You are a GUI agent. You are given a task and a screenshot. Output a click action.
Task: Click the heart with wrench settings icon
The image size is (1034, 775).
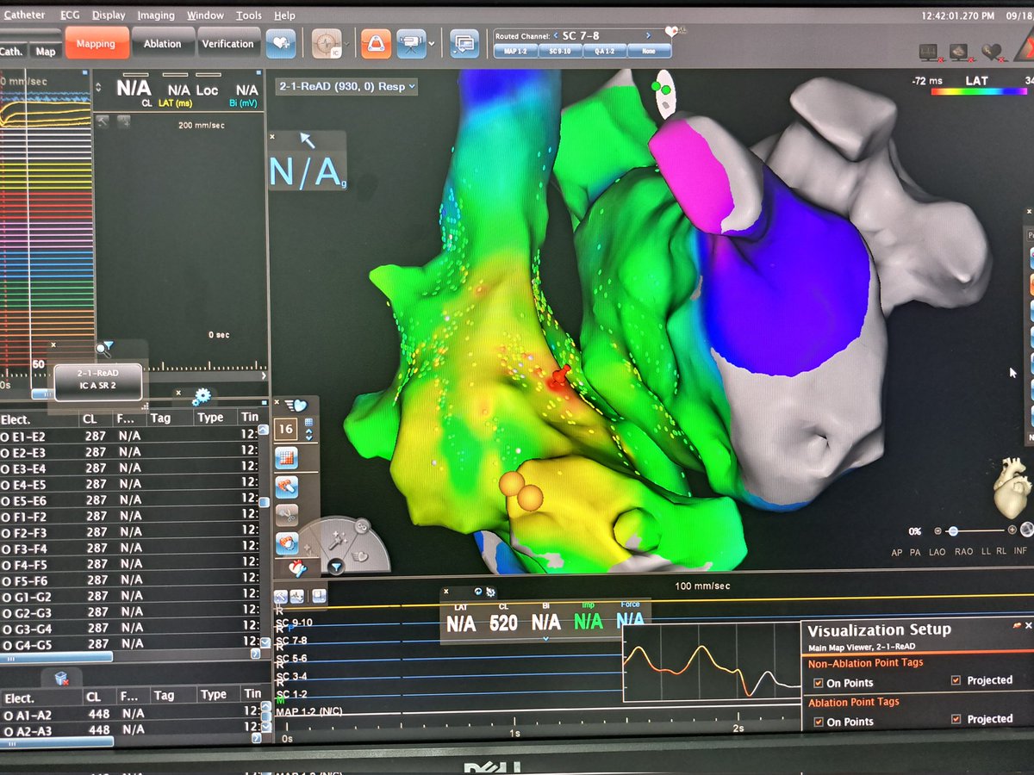[297, 567]
